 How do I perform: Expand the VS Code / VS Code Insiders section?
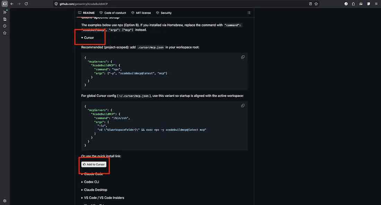[103, 198]
